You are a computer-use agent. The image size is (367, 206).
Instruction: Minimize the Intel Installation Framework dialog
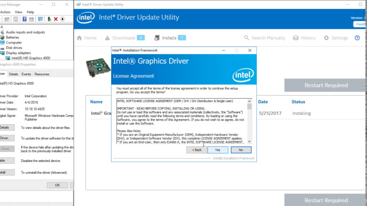coord(223,50)
